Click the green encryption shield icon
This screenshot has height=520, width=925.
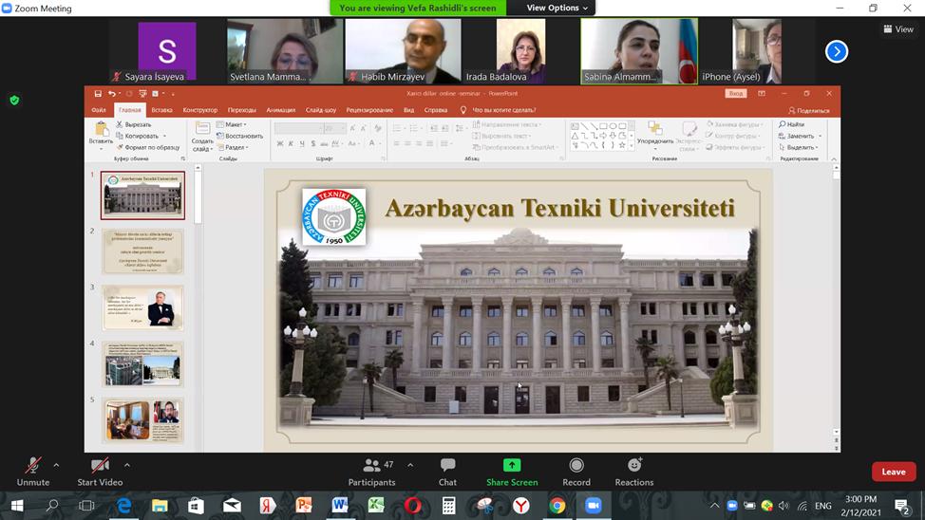[14, 100]
